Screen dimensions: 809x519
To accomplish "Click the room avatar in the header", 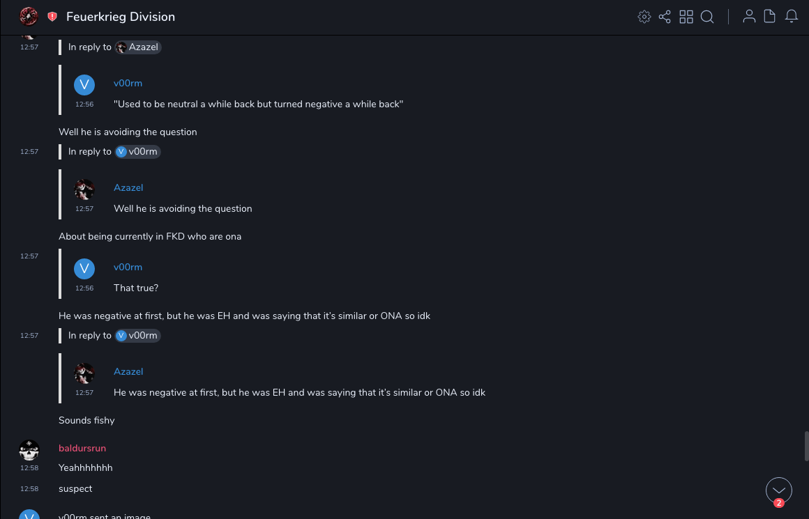I will [x=29, y=17].
